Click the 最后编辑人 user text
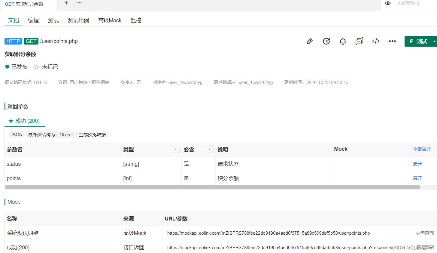Image resolution: width=437 pixels, height=253 pixels. click(x=243, y=82)
